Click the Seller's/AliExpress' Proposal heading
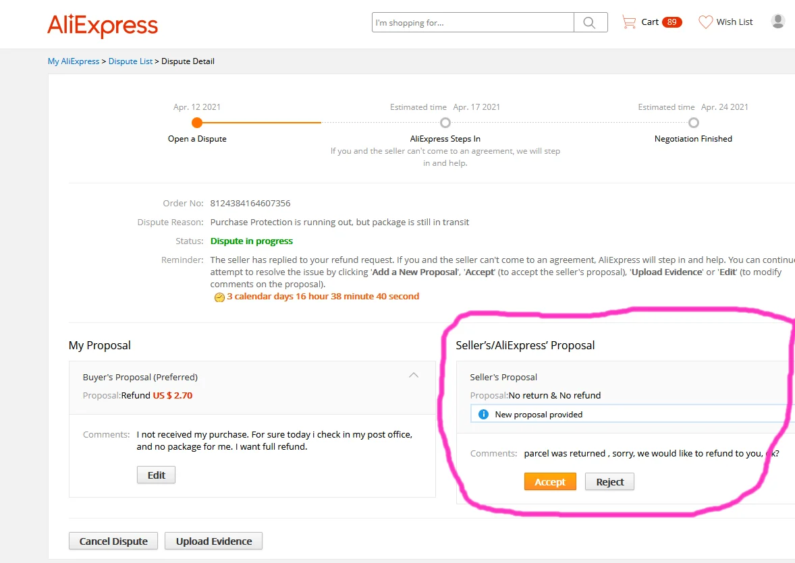The image size is (795, 563). [x=525, y=346]
